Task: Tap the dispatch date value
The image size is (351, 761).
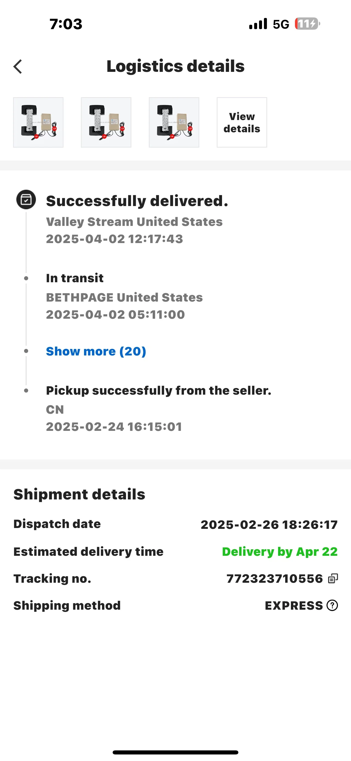Action: [x=269, y=525]
